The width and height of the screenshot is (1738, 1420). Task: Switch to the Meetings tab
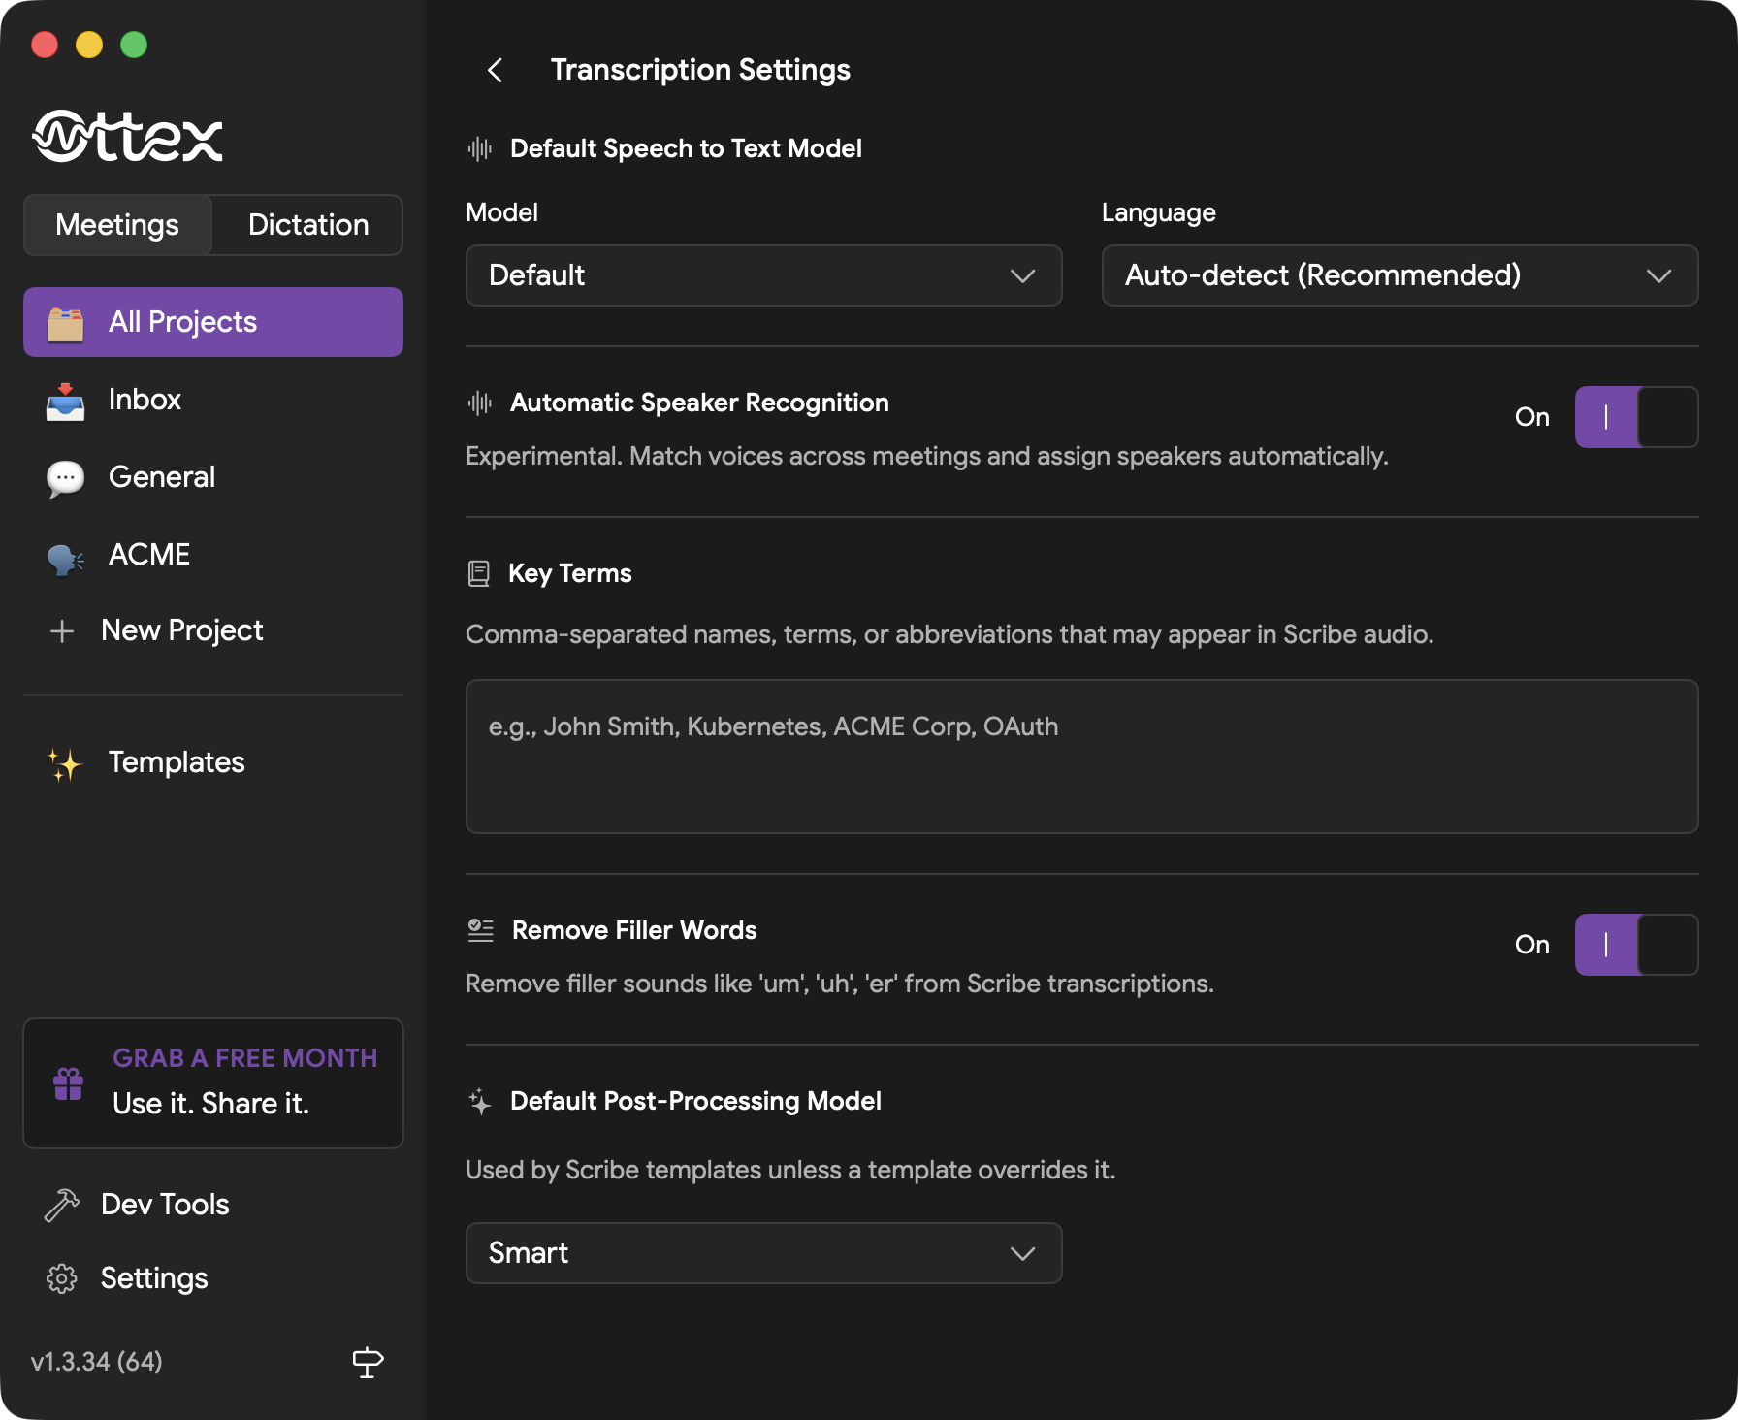(x=117, y=225)
